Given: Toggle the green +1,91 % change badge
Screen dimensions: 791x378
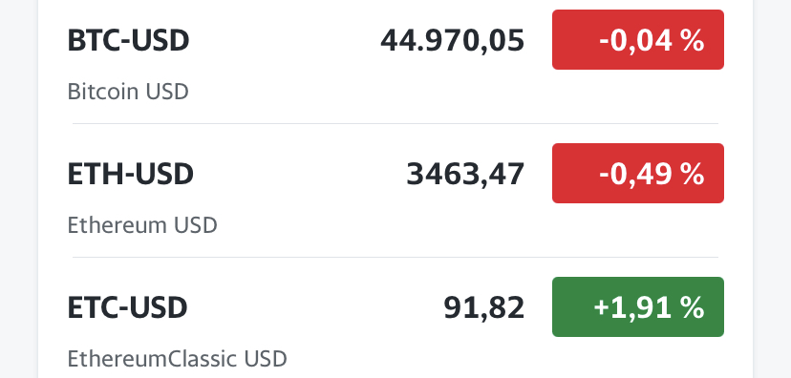Looking at the screenshot, I should (637, 307).
